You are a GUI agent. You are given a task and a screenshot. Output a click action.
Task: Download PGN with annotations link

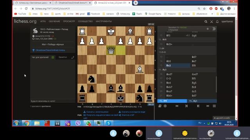[96, 112]
